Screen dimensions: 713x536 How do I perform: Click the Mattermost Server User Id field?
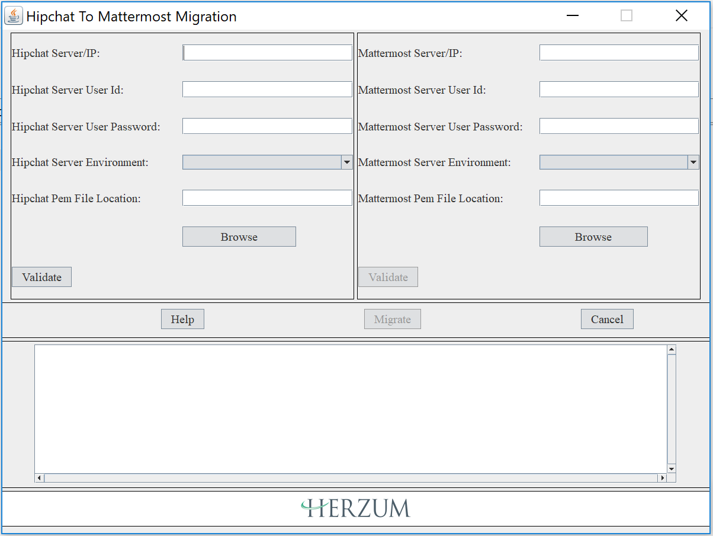point(619,90)
